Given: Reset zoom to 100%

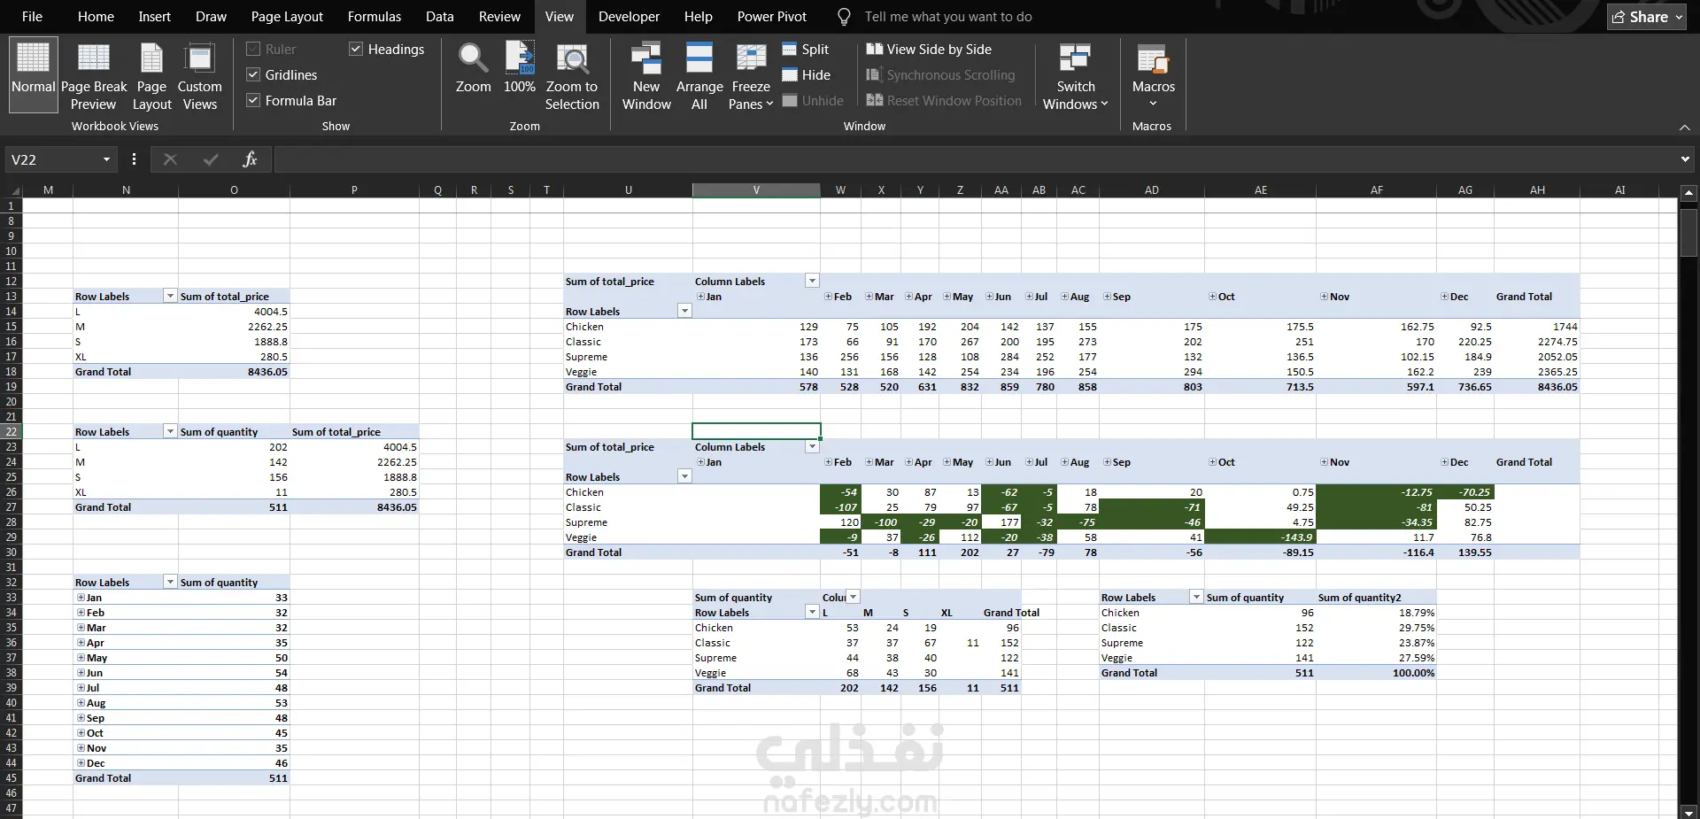Looking at the screenshot, I should tap(520, 69).
